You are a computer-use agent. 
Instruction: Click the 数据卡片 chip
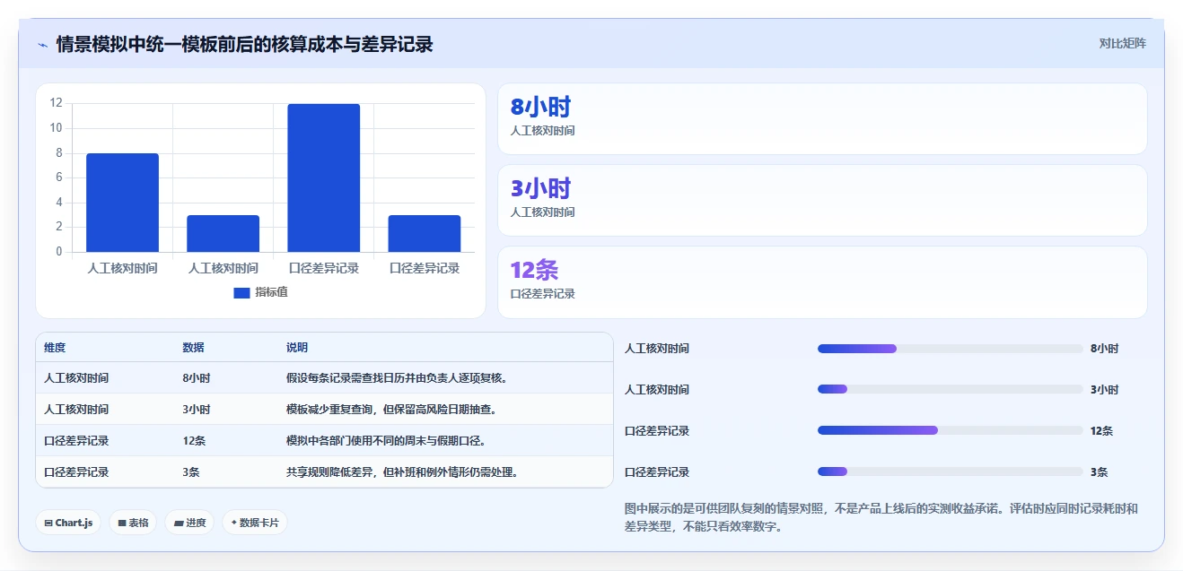tap(255, 523)
